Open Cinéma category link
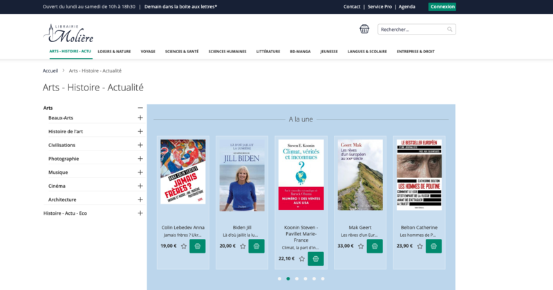Viewport: 553px width, 290px height. (57, 186)
